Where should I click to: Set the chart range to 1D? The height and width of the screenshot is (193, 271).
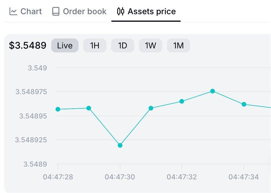(122, 46)
